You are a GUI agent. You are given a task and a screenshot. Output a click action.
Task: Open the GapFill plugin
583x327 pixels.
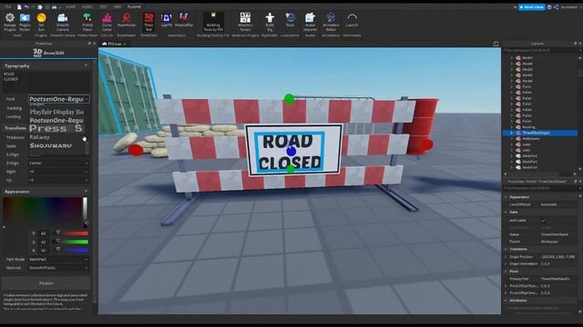click(x=166, y=20)
